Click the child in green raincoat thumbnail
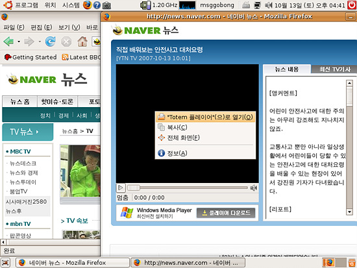Screen dimensions: 357x268 (80, 171)
